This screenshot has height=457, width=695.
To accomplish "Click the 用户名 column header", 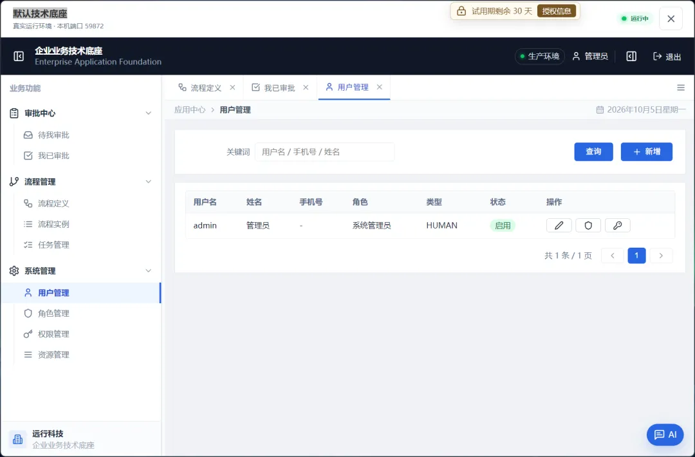I will tap(205, 202).
